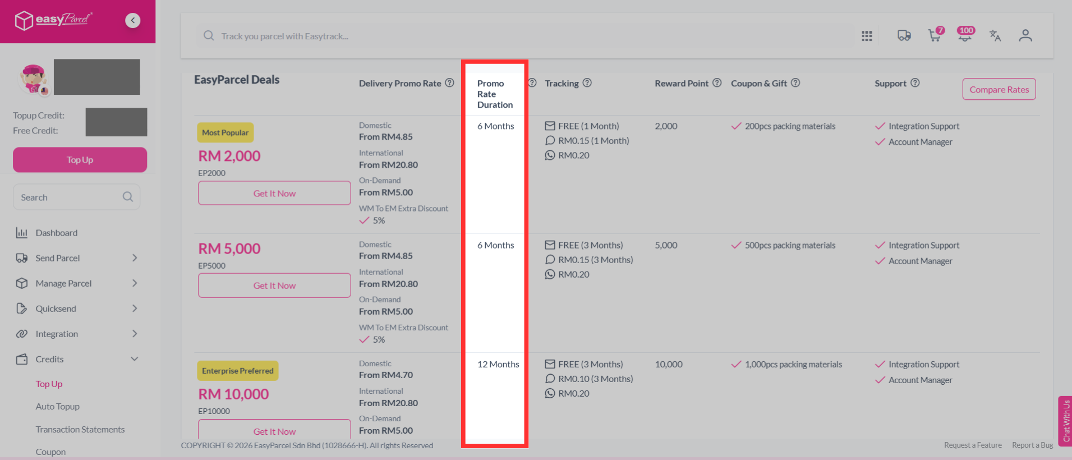Screen dimensions: 1072x460
Task: Click the email icon in EP2000 tracking
Action: tap(550, 126)
